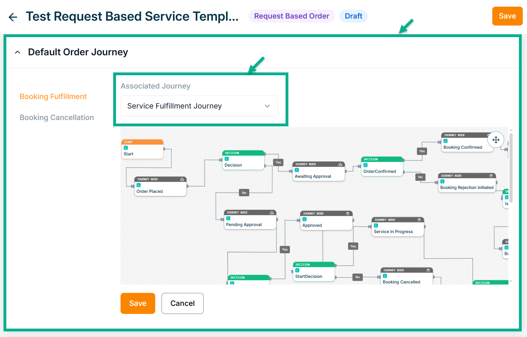527x337 pixels.
Task: Click the Request Based Order badge
Action: click(292, 16)
